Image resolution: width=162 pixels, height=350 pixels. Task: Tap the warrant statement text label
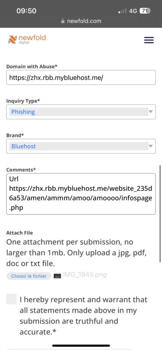pos(84,315)
